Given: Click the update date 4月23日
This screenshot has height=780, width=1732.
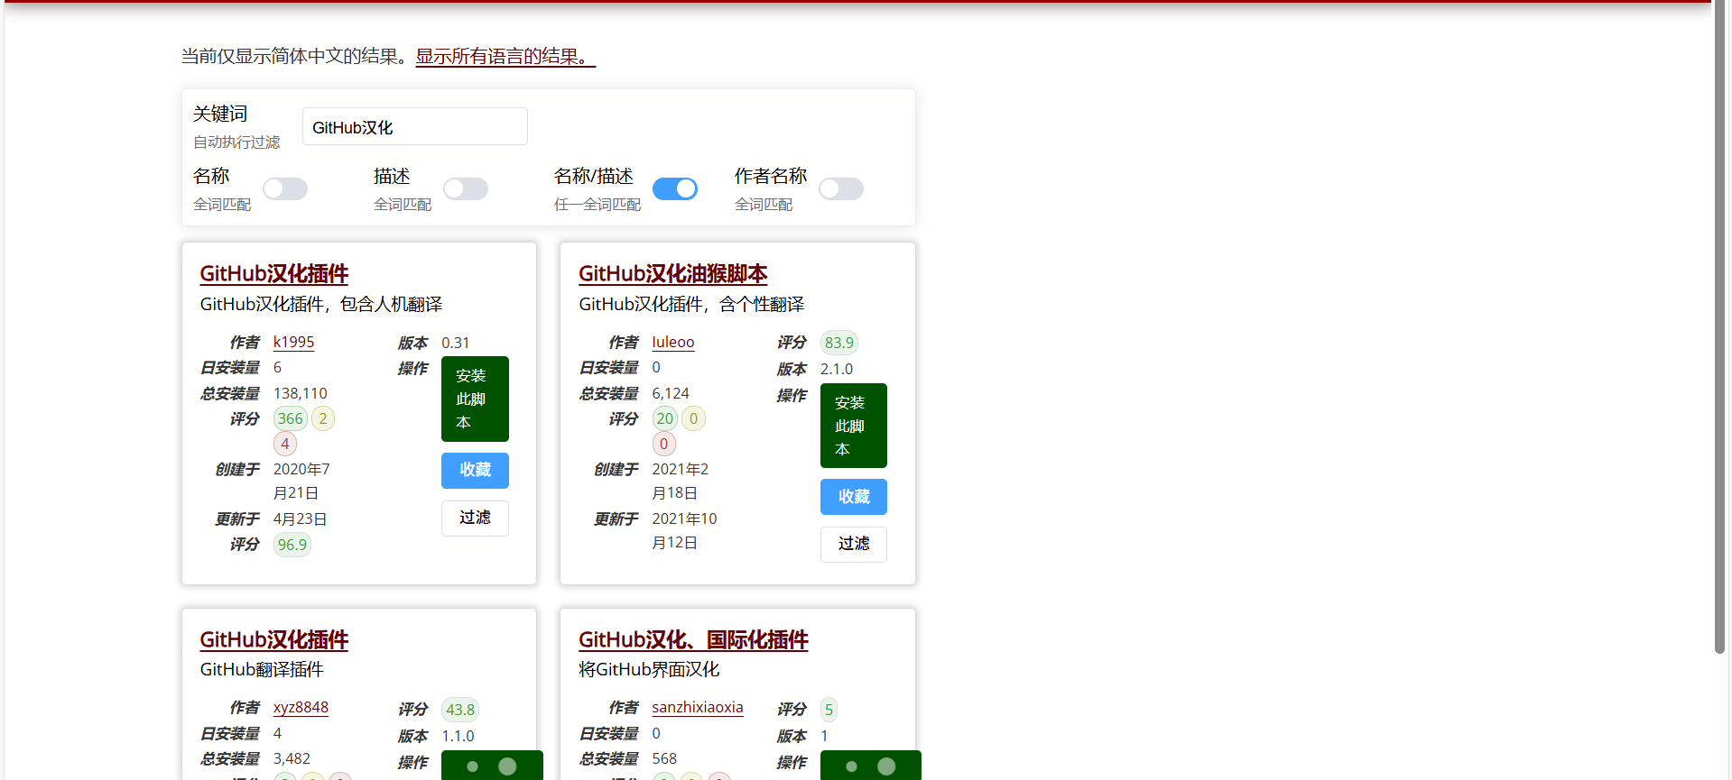Looking at the screenshot, I should (301, 519).
